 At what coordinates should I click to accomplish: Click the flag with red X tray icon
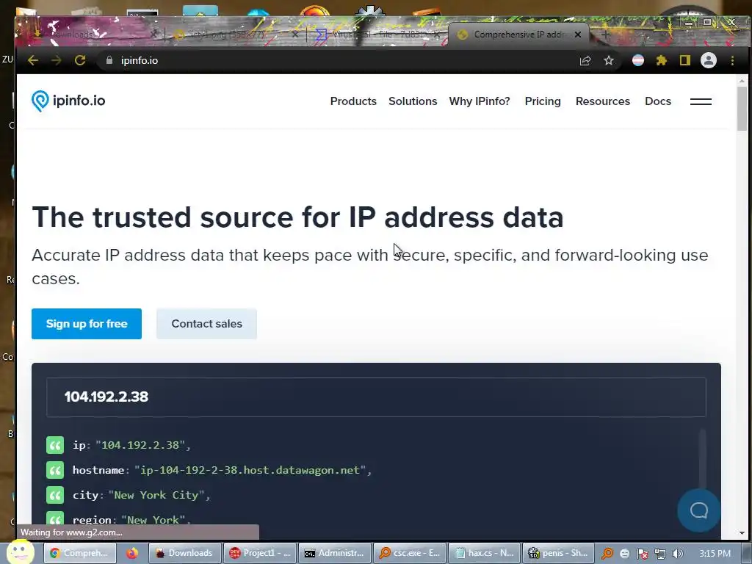642,554
